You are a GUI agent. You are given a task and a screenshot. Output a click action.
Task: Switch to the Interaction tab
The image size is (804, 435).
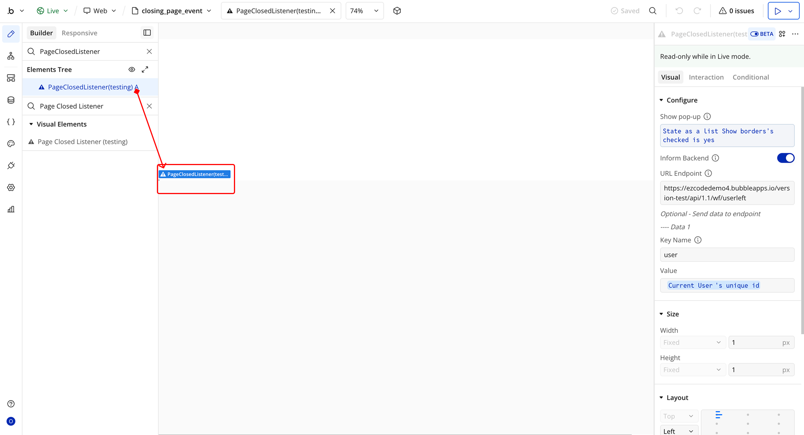pos(706,77)
